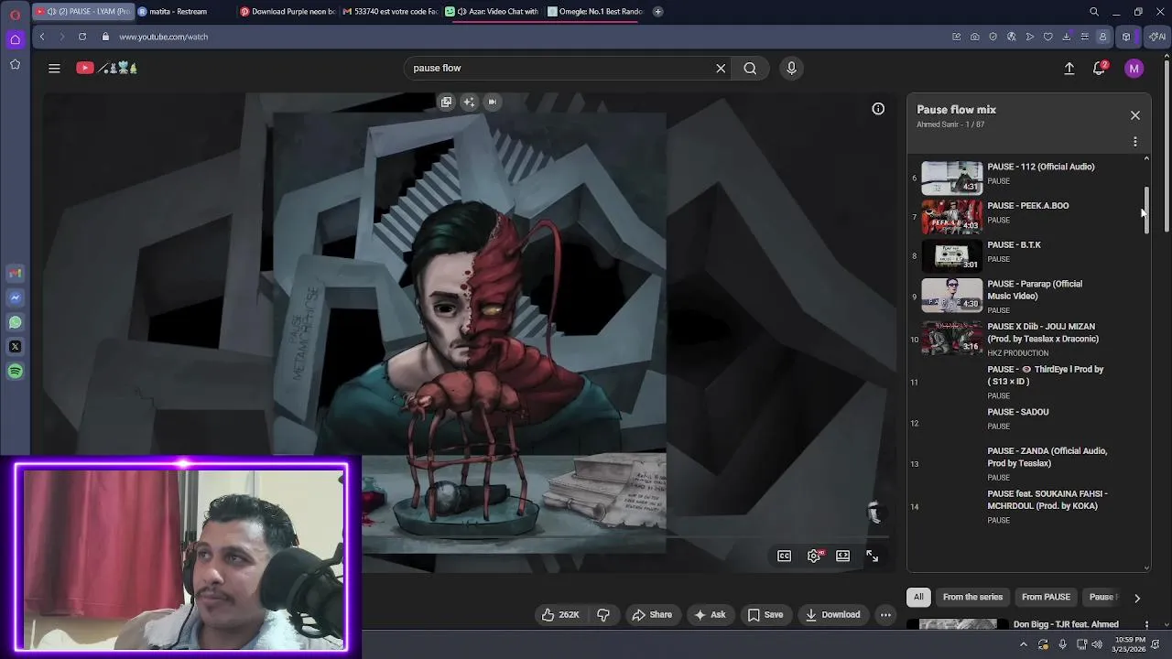Open Don Bigg - TJR video options menu
The height and width of the screenshot is (659, 1172).
pos(1146,624)
